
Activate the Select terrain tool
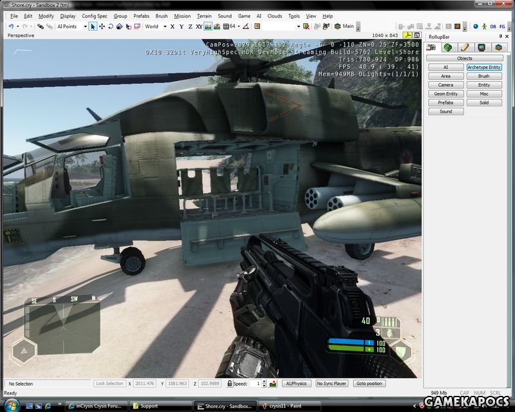[x=128, y=26]
